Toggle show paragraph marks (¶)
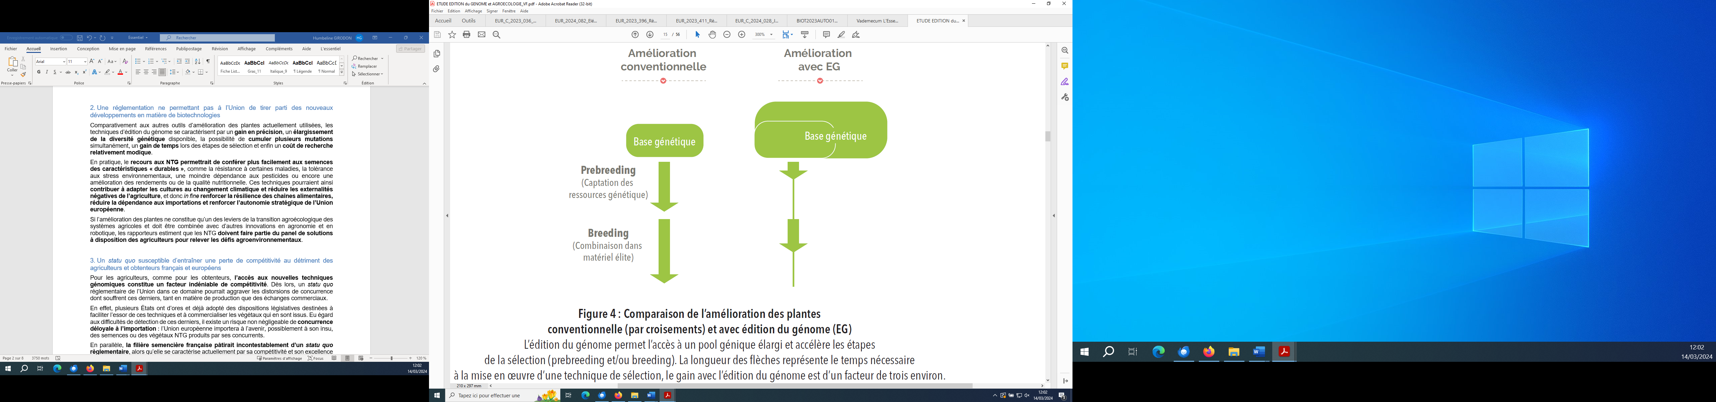Image resolution: width=1716 pixels, height=402 pixels. tap(208, 61)
